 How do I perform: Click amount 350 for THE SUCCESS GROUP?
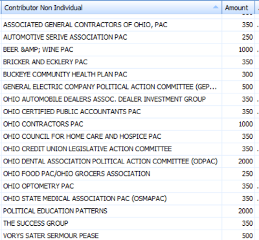coord(247,224)
